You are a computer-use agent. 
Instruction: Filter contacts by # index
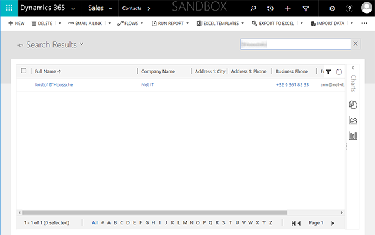(102, 222)
